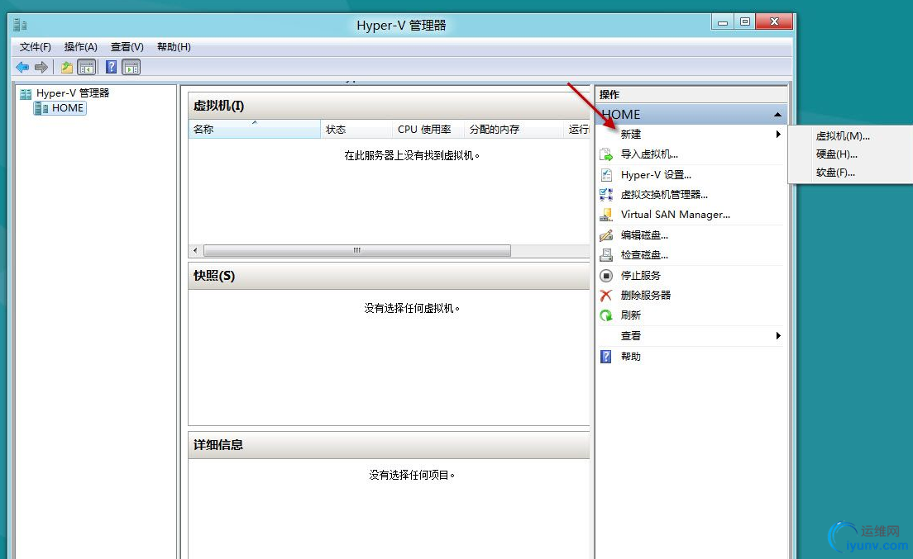Screen dimensions: 913x559
Task: Click the Forward arrow toolbar icon
Action: [x=41, y=68]
